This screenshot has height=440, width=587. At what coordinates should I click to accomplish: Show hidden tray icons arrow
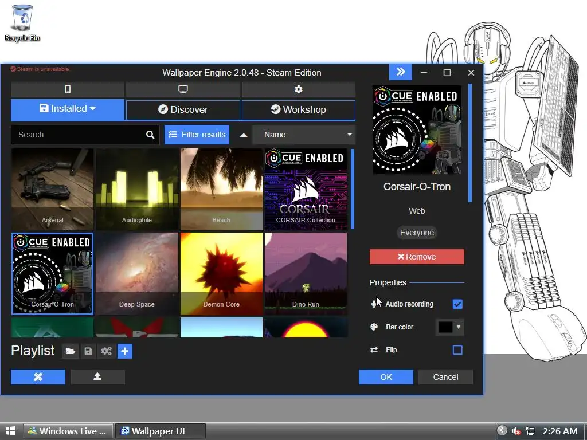click(x=502, y=431)
